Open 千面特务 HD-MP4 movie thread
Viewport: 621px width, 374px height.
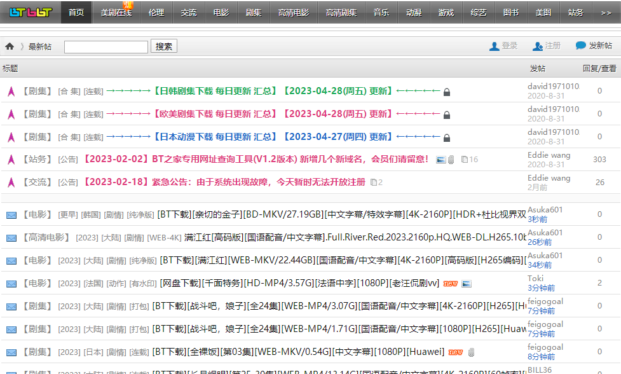point(300,284)
